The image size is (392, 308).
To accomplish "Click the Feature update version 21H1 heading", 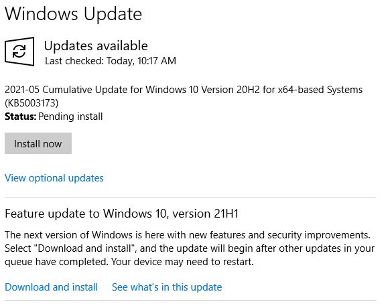I will pos(121,214).
